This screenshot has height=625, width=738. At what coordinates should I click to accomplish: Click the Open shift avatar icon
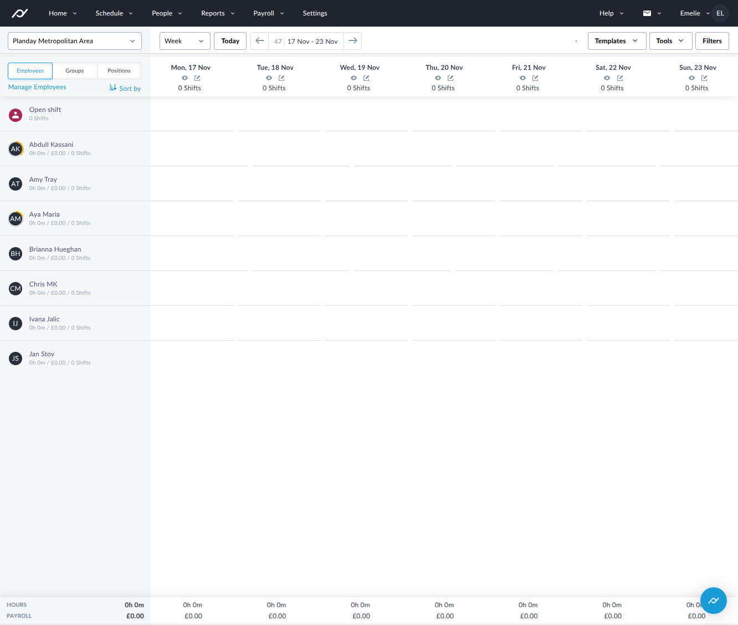[15, 115]
